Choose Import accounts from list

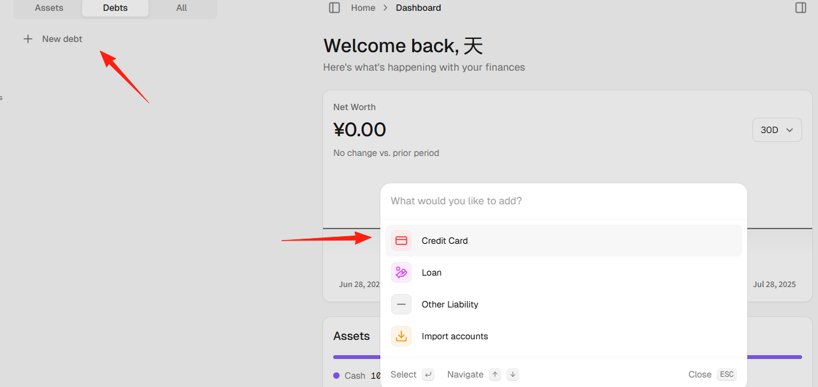(x=564, y=336)
